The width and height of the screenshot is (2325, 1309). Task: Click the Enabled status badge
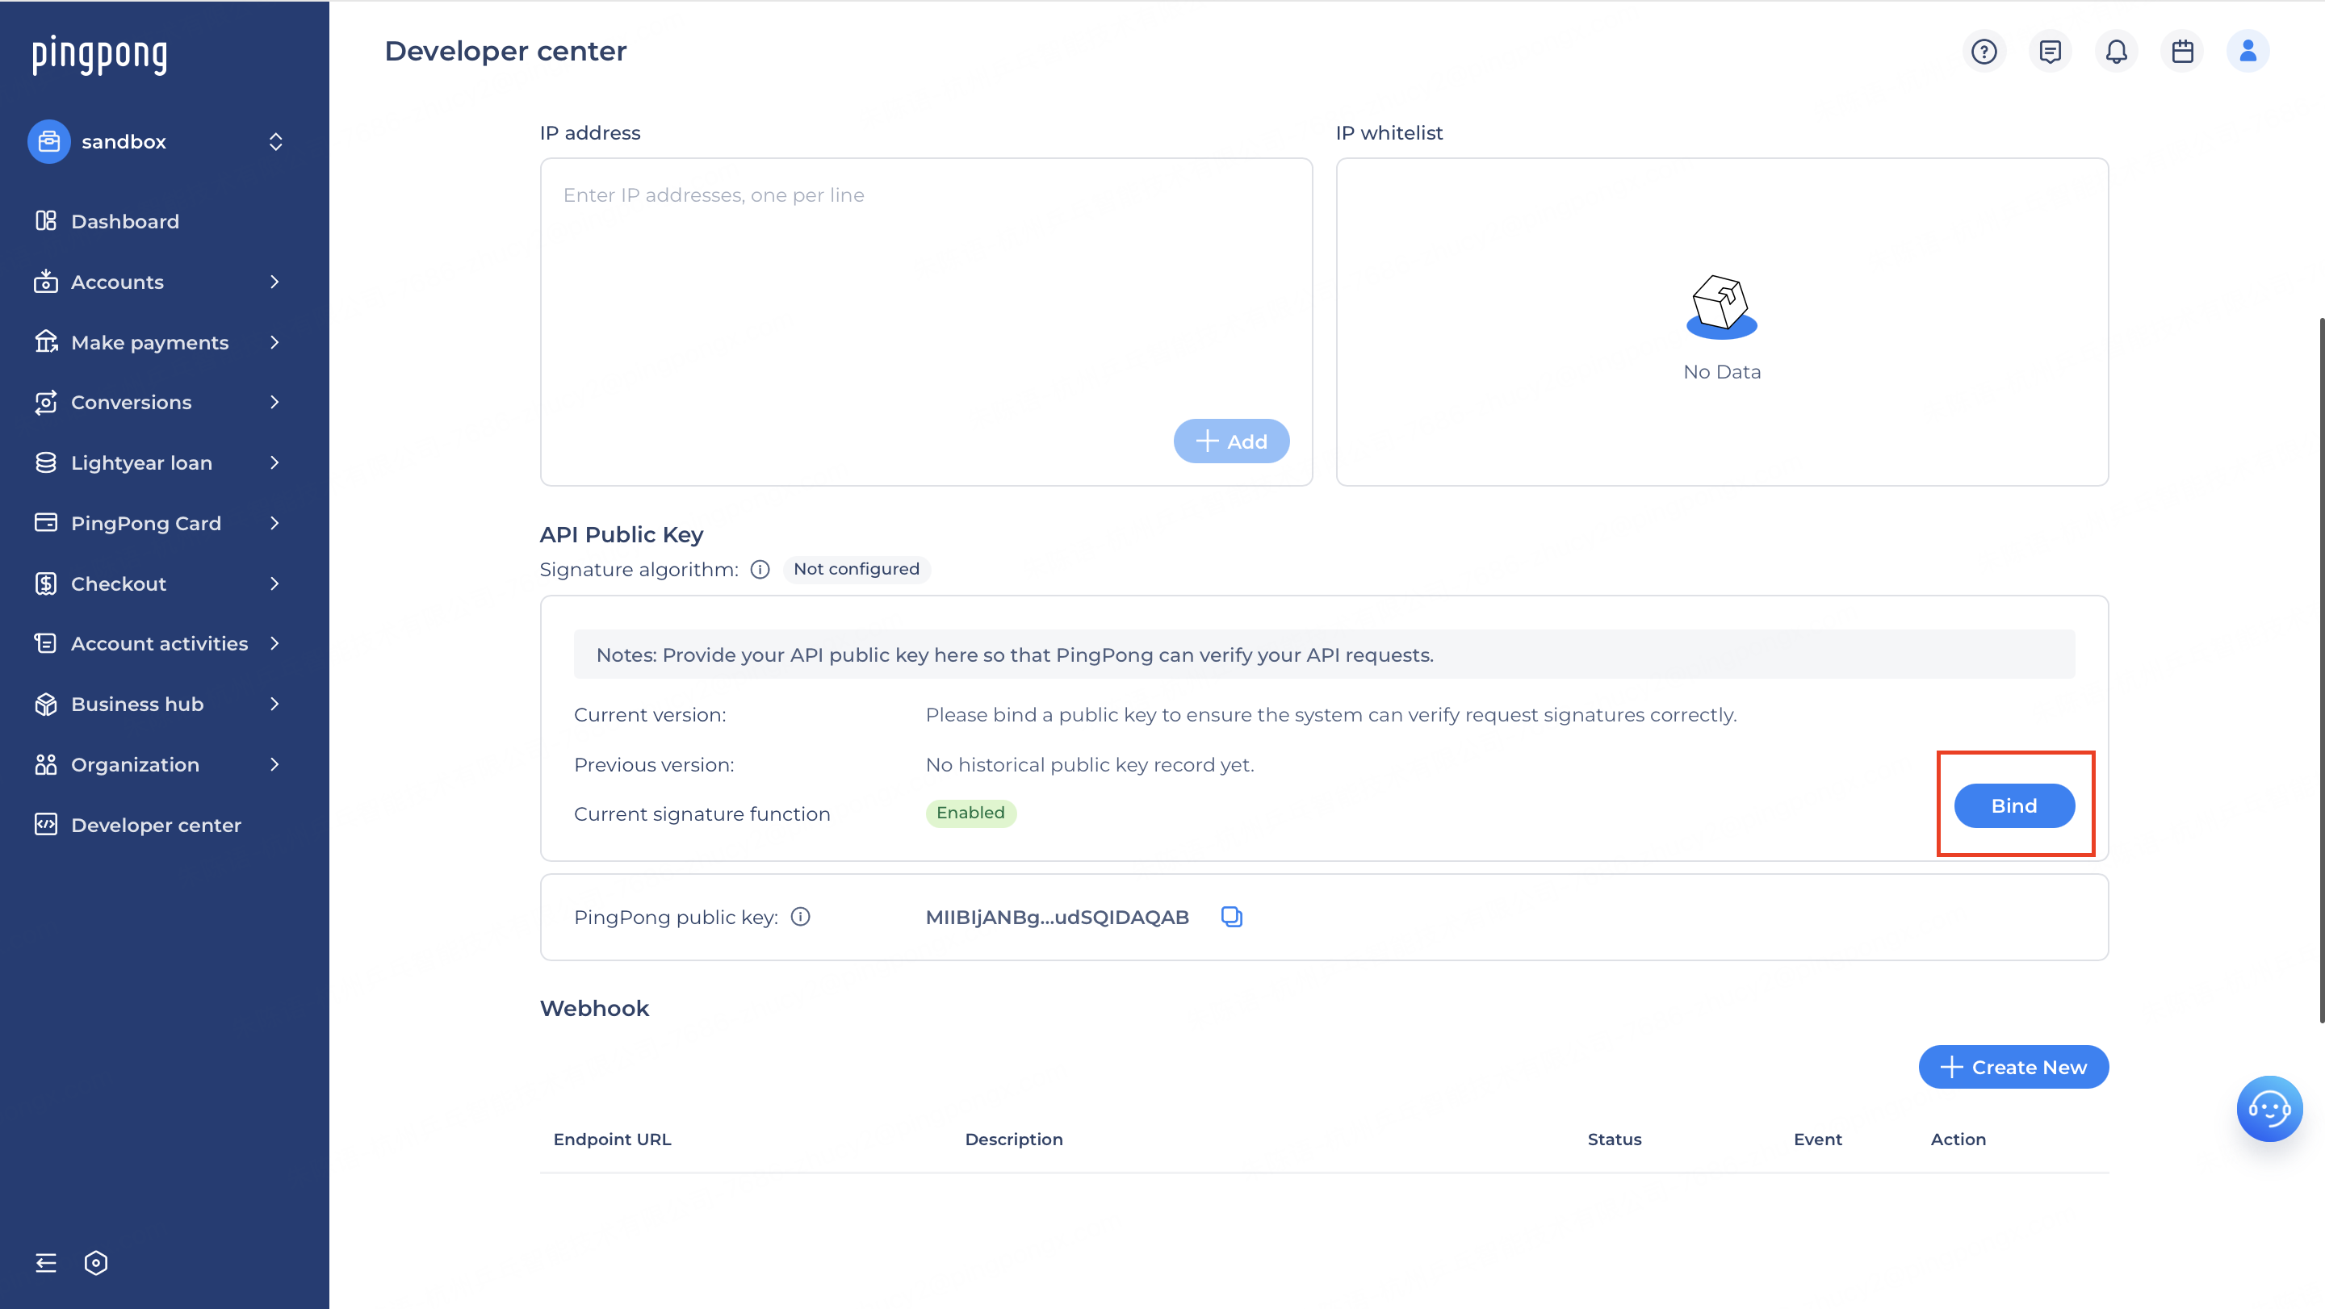coord(970,813)
